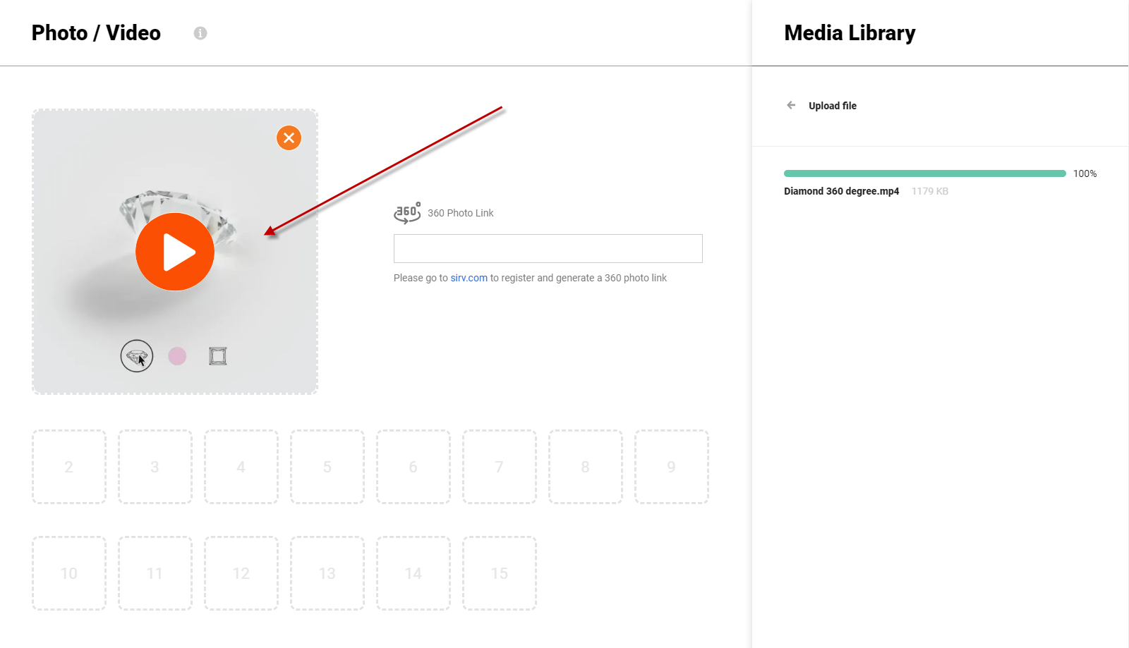Select the diamond shape icon under the video
This screenshot has width=1129, height=648.
coord(137,356)
